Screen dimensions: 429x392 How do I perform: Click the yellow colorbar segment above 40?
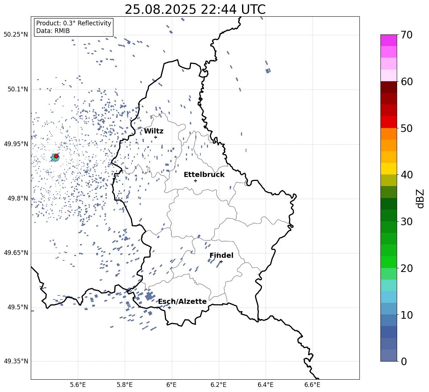pos(388,169)
